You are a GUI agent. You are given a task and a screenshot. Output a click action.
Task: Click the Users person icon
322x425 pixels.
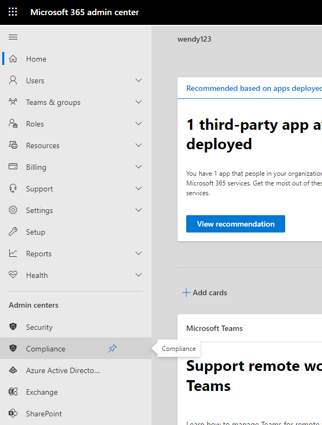pos(13,80)
